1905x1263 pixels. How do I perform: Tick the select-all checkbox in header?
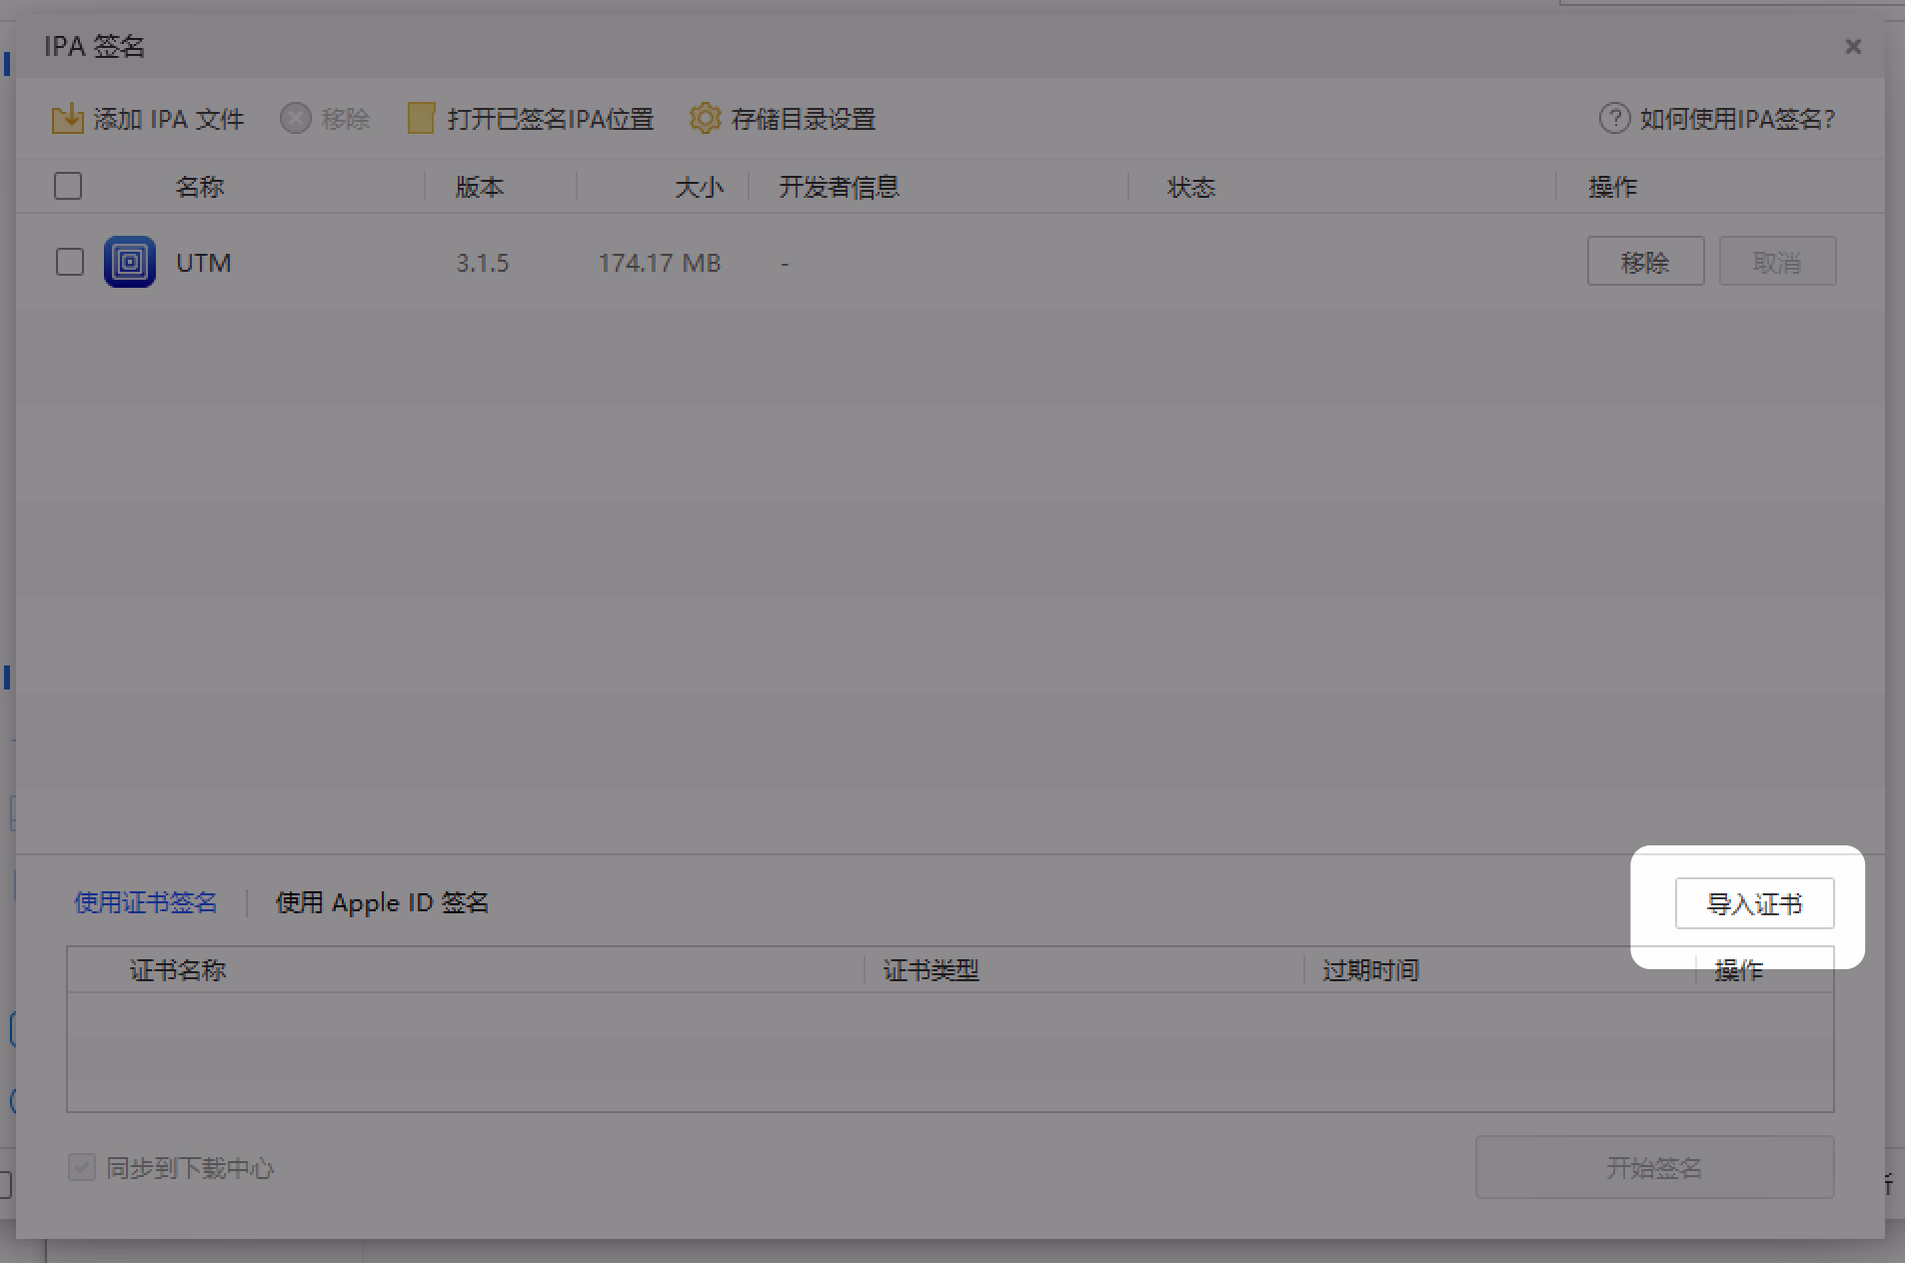68,187
